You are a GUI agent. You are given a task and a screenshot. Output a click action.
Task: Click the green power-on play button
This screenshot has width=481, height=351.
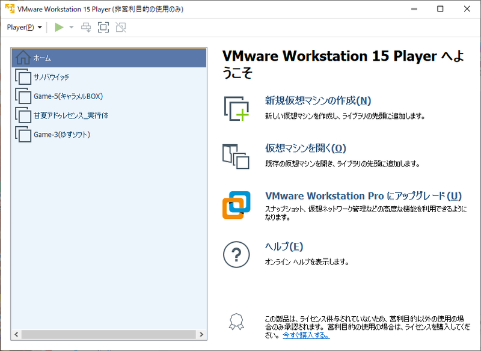[59, 27]
